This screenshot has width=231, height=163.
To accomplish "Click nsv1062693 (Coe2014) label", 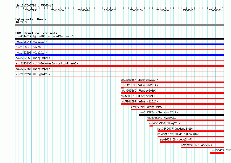I will pos(31,53).
